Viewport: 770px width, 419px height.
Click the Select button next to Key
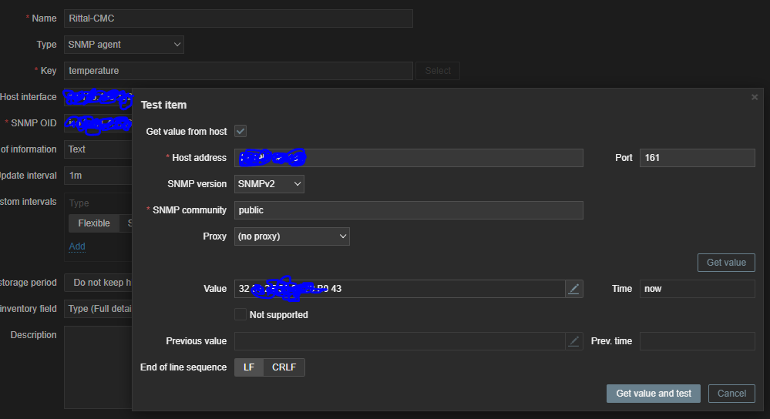pyautogui.click(x=438, y=71)
